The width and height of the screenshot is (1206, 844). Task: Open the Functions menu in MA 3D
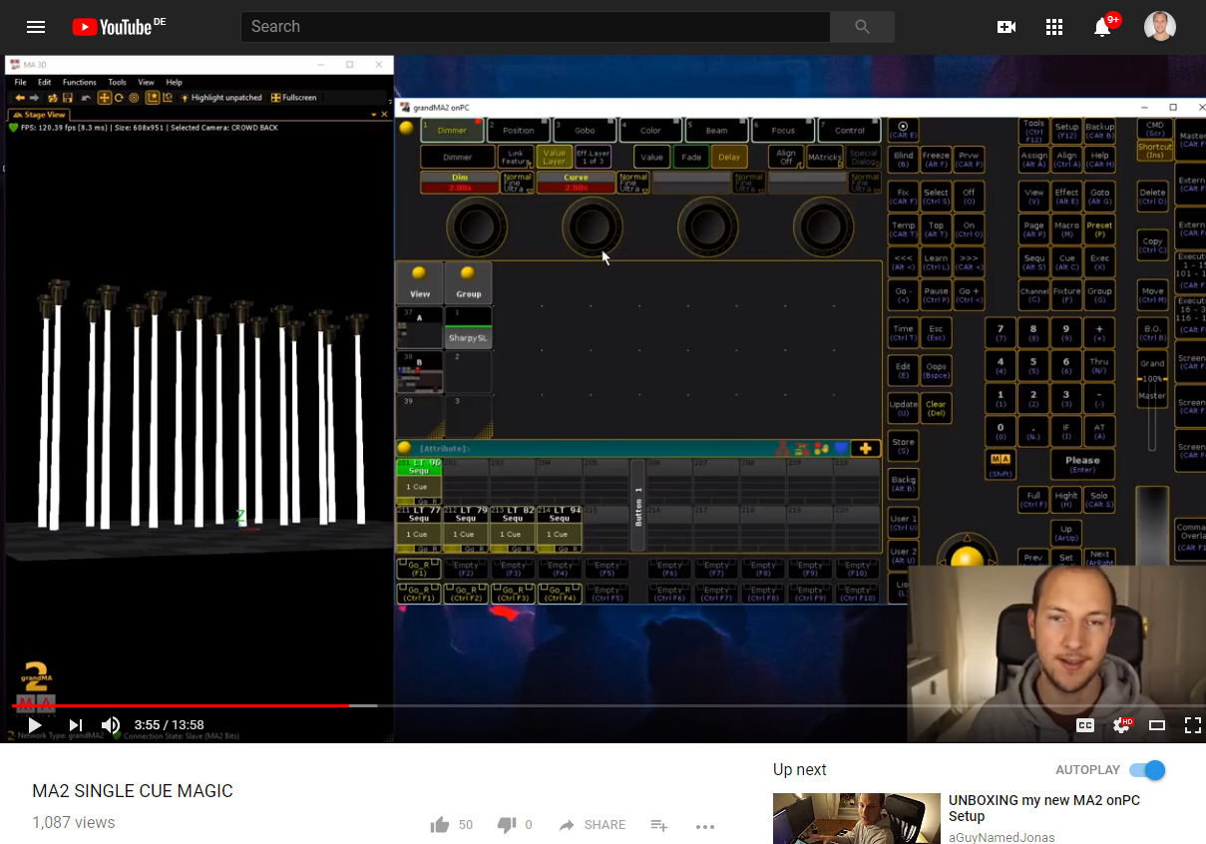pos(80,82)
